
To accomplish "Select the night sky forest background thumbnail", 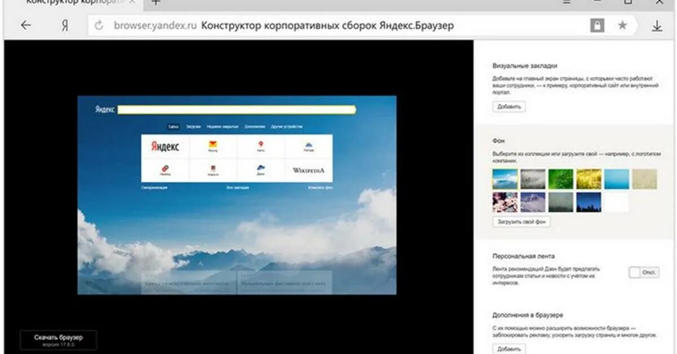I will pyautogui.click(x=588, y=202).
